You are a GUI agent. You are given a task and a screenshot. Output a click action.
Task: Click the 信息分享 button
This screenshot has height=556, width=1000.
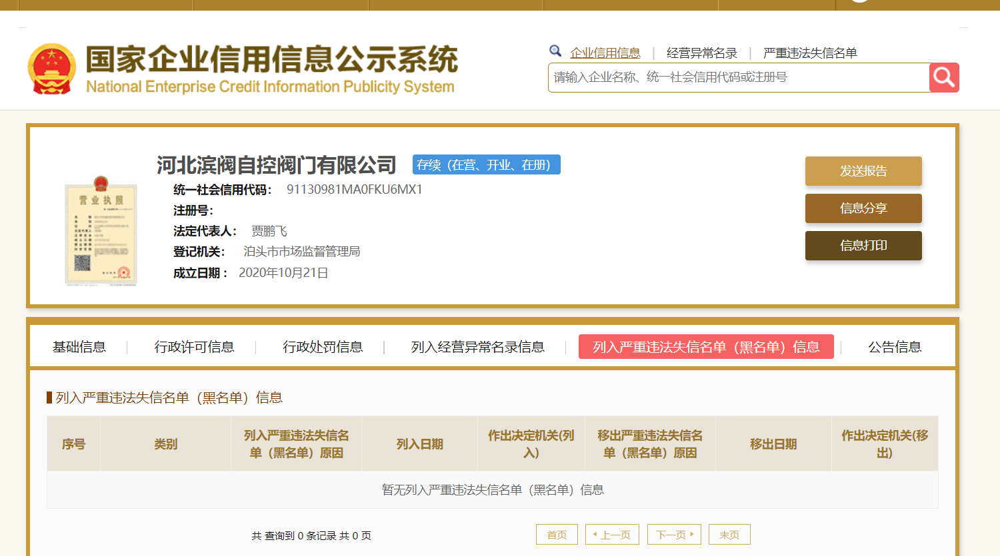863,208
